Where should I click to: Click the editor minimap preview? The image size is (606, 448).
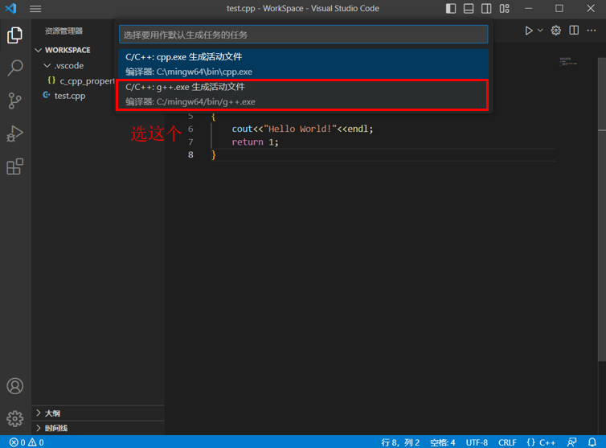[568, 62]
